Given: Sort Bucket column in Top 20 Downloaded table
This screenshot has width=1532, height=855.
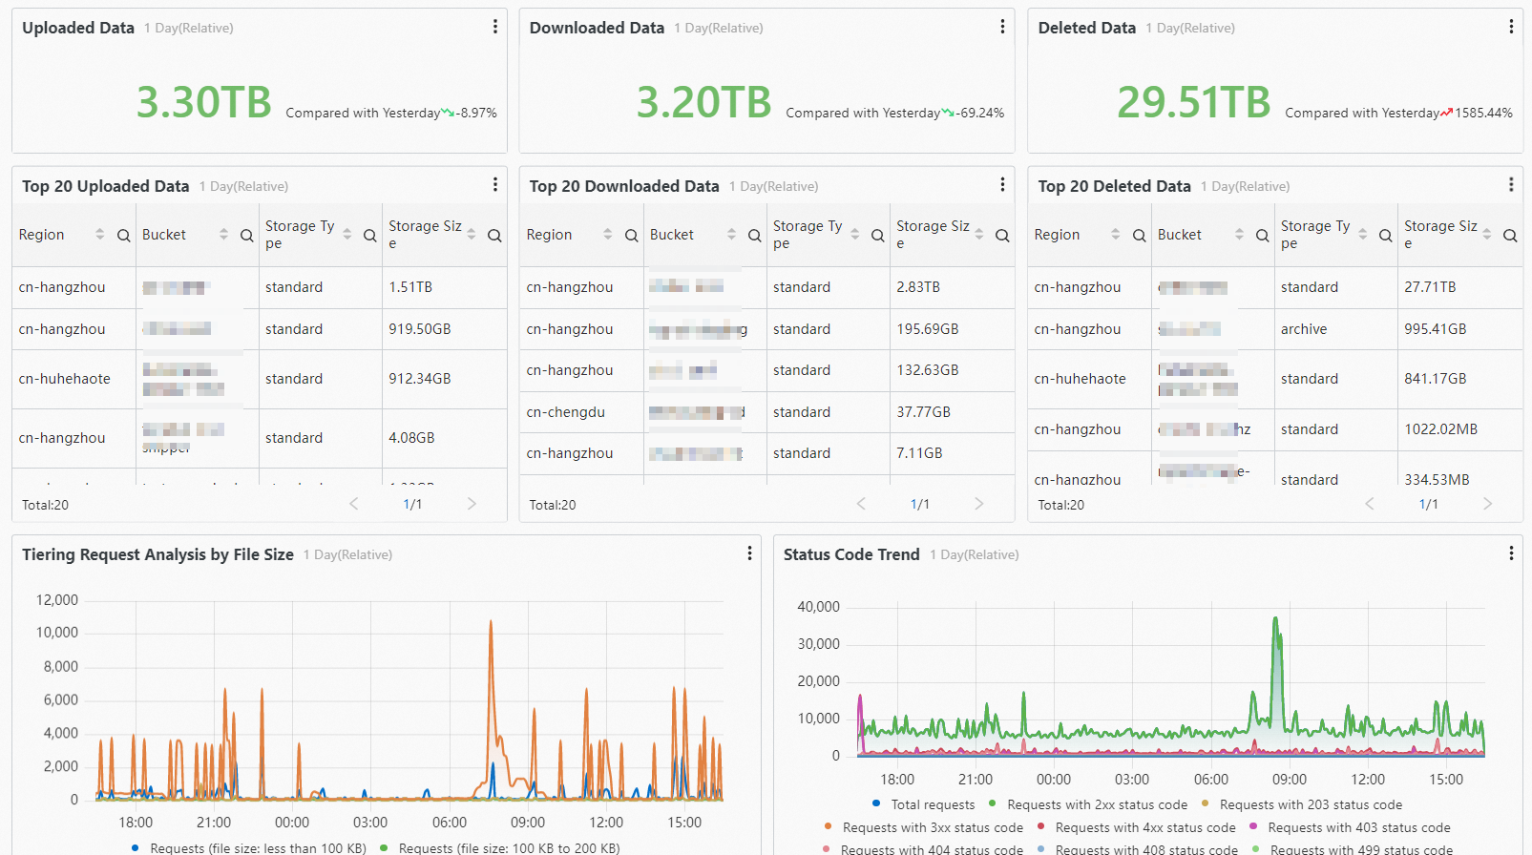Looking at the screenshot, I should coord(731,234).
